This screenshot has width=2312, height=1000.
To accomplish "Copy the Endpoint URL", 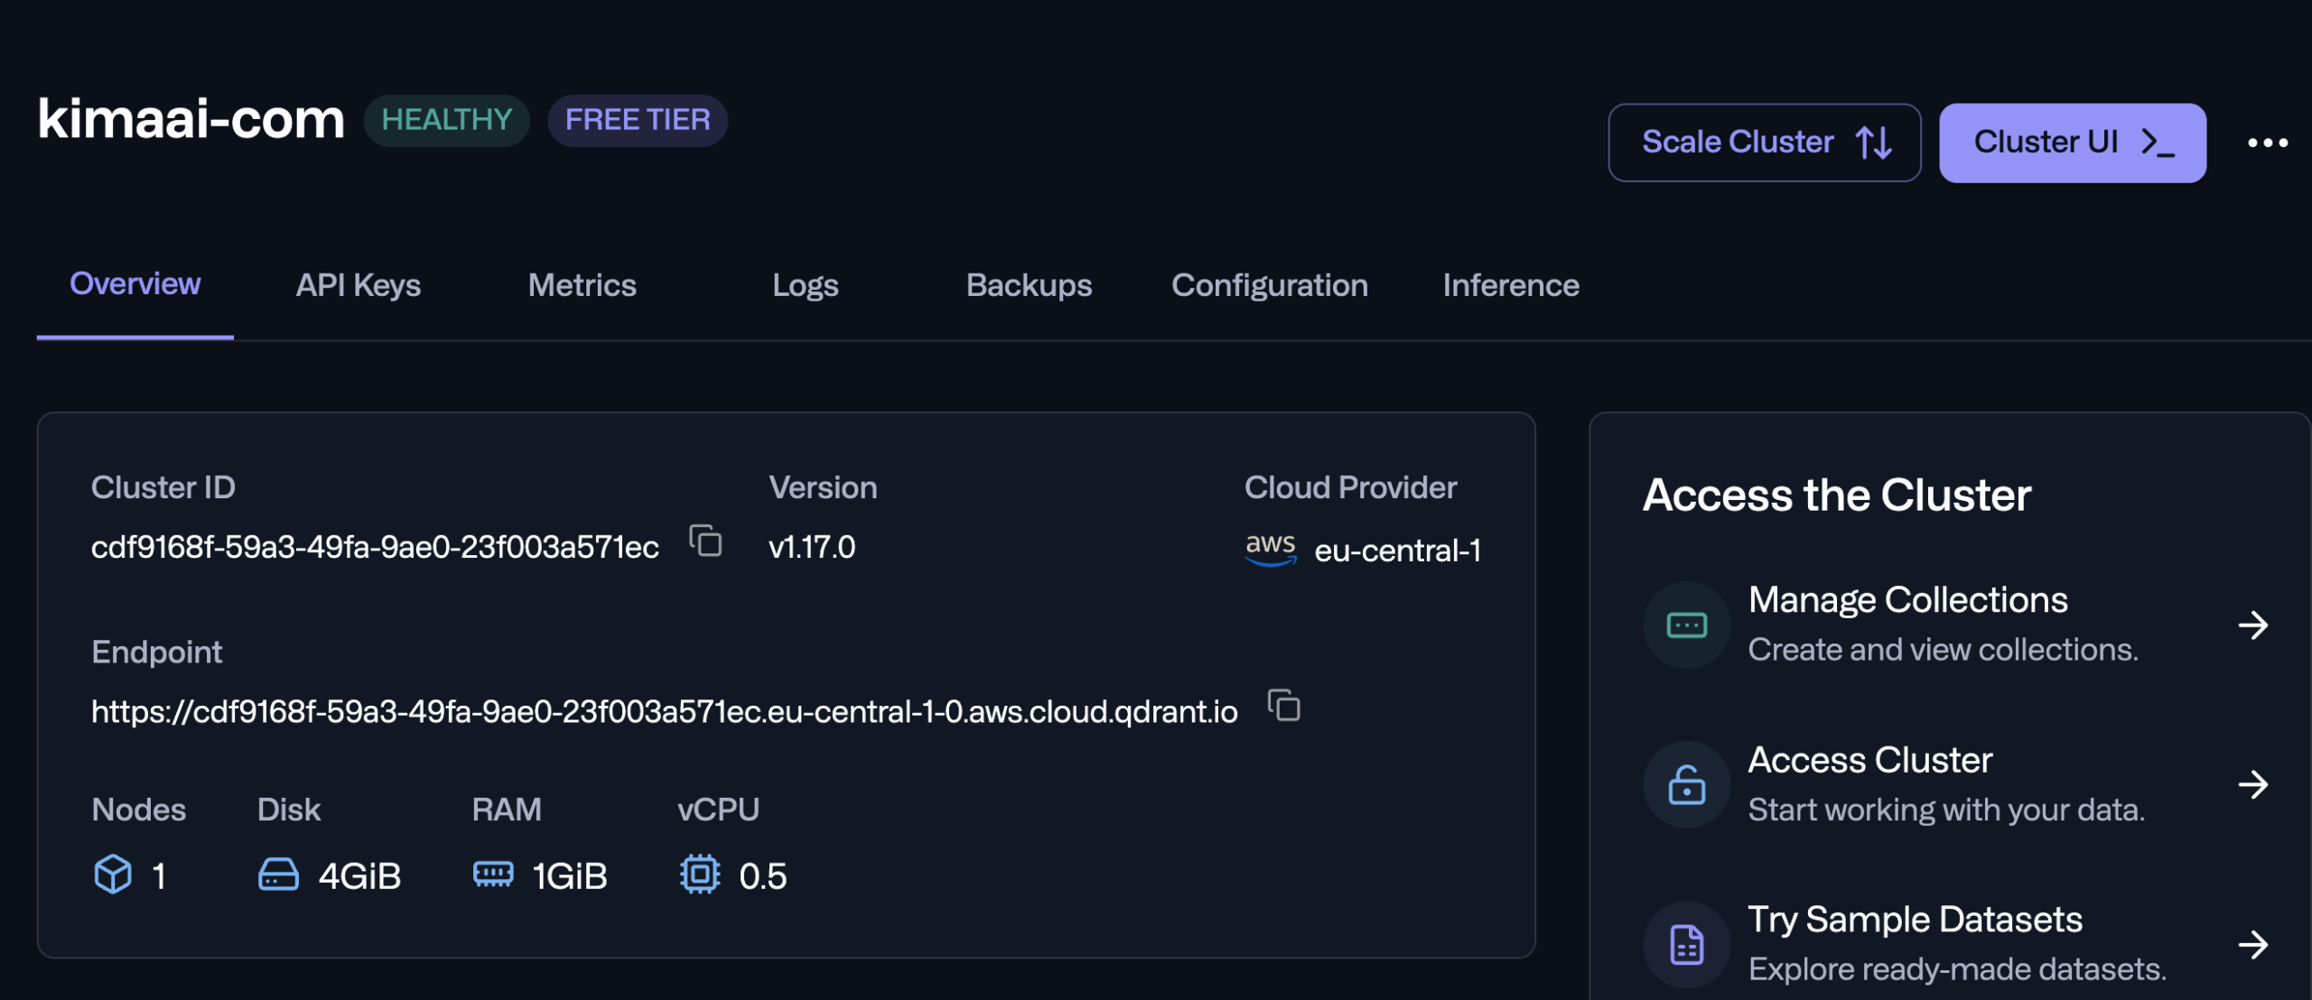I will [x=1283, y=706].
